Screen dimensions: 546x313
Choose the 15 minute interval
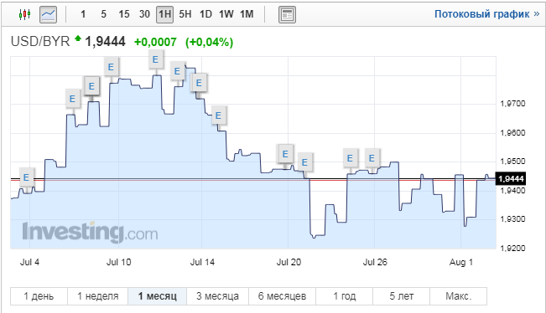coord(123,14)
